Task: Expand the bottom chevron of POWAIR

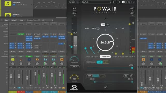Action: point(105,87)
